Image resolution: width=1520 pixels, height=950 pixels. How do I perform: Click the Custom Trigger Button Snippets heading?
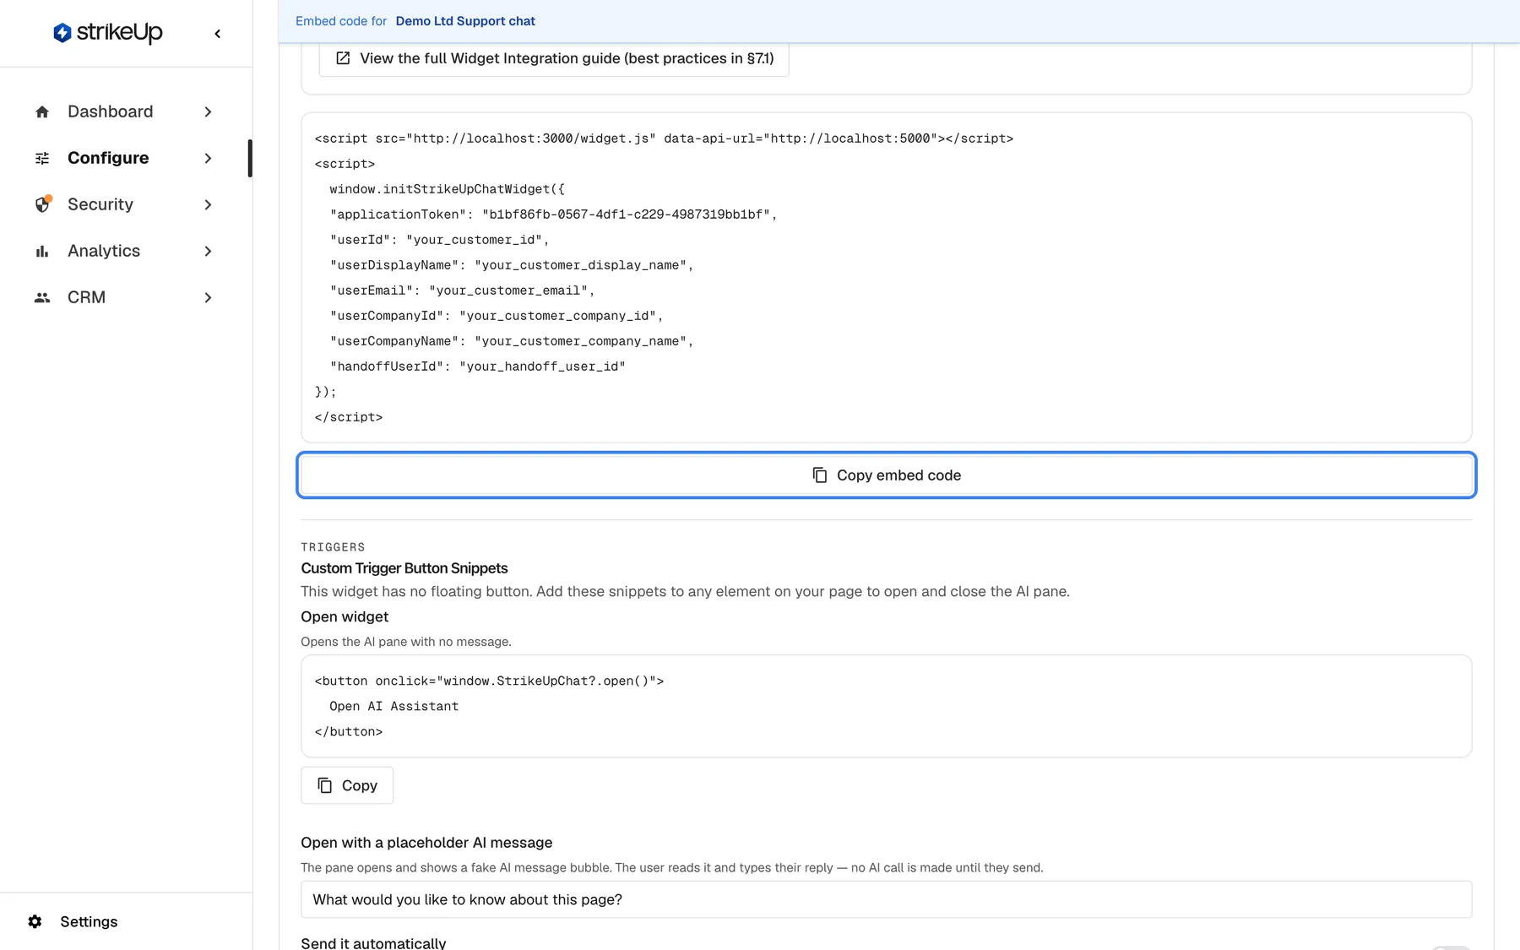click(x=404, y=568)
